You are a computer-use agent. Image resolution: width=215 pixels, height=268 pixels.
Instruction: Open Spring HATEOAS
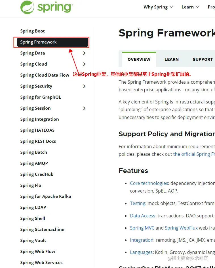(37, 130)
